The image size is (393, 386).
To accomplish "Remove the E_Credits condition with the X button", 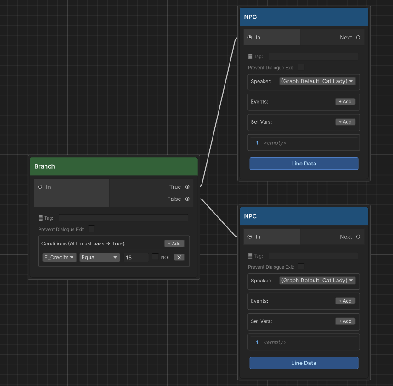I will coord(179,257).
